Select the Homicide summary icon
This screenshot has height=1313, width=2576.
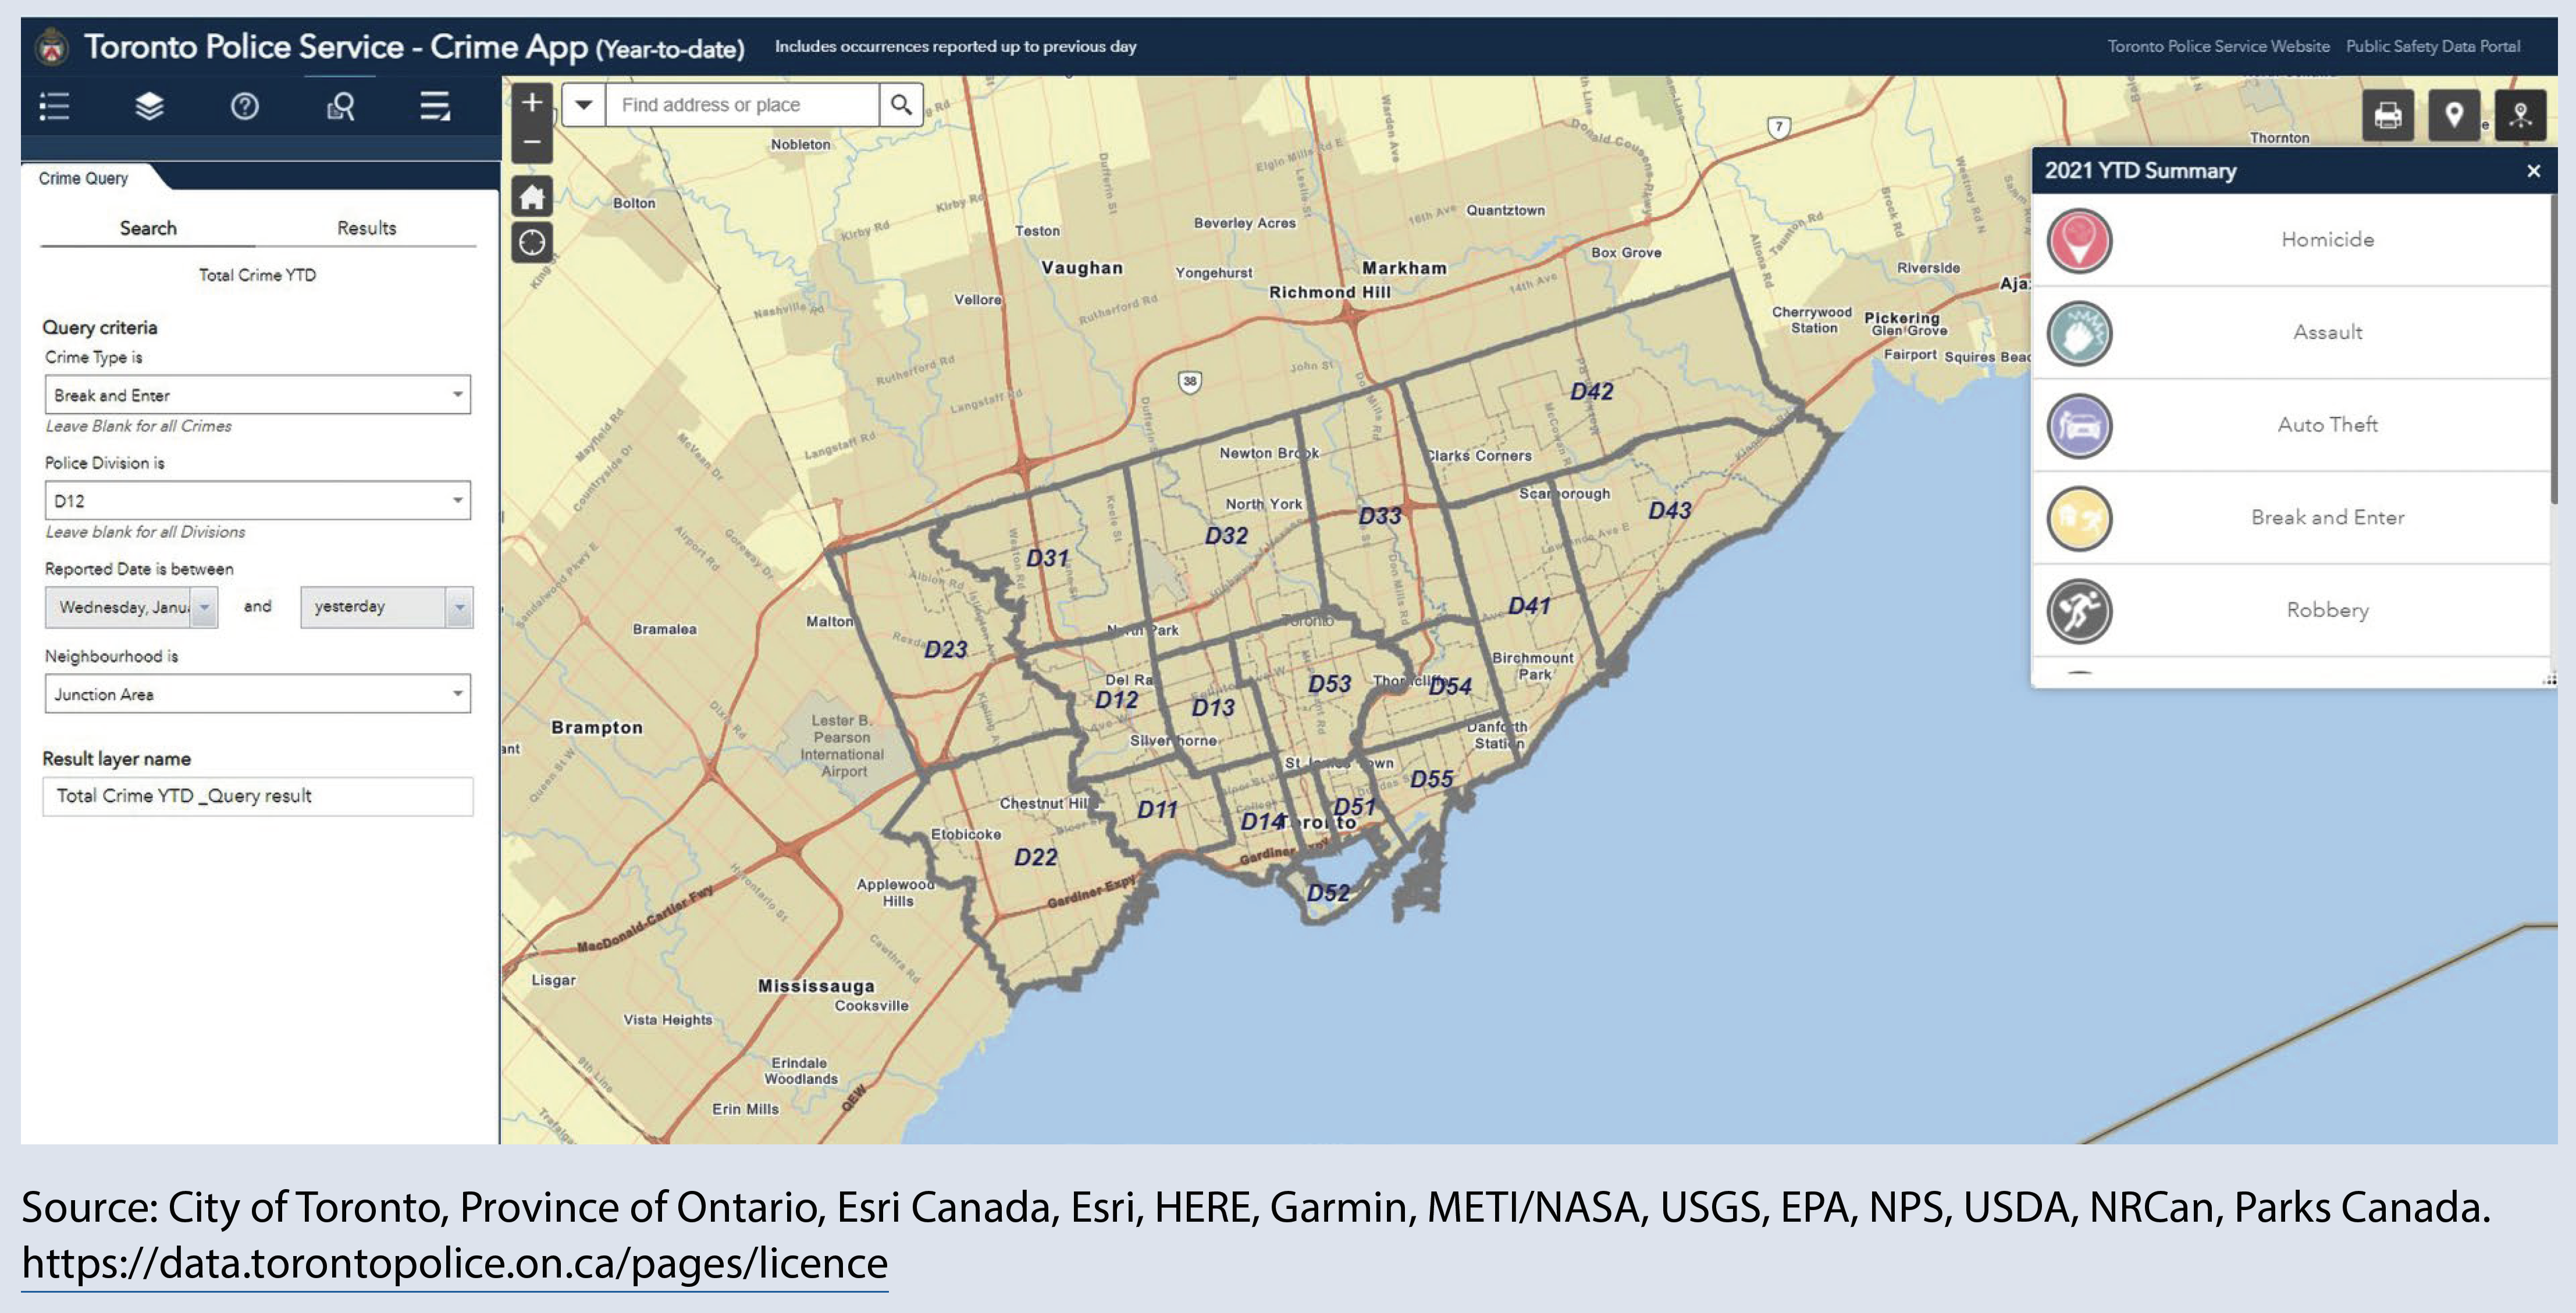(2079, 240)
